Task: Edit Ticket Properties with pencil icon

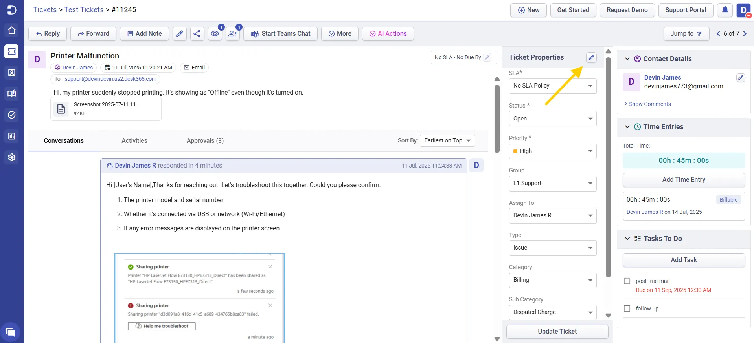Action: click(x=591, y=57)
